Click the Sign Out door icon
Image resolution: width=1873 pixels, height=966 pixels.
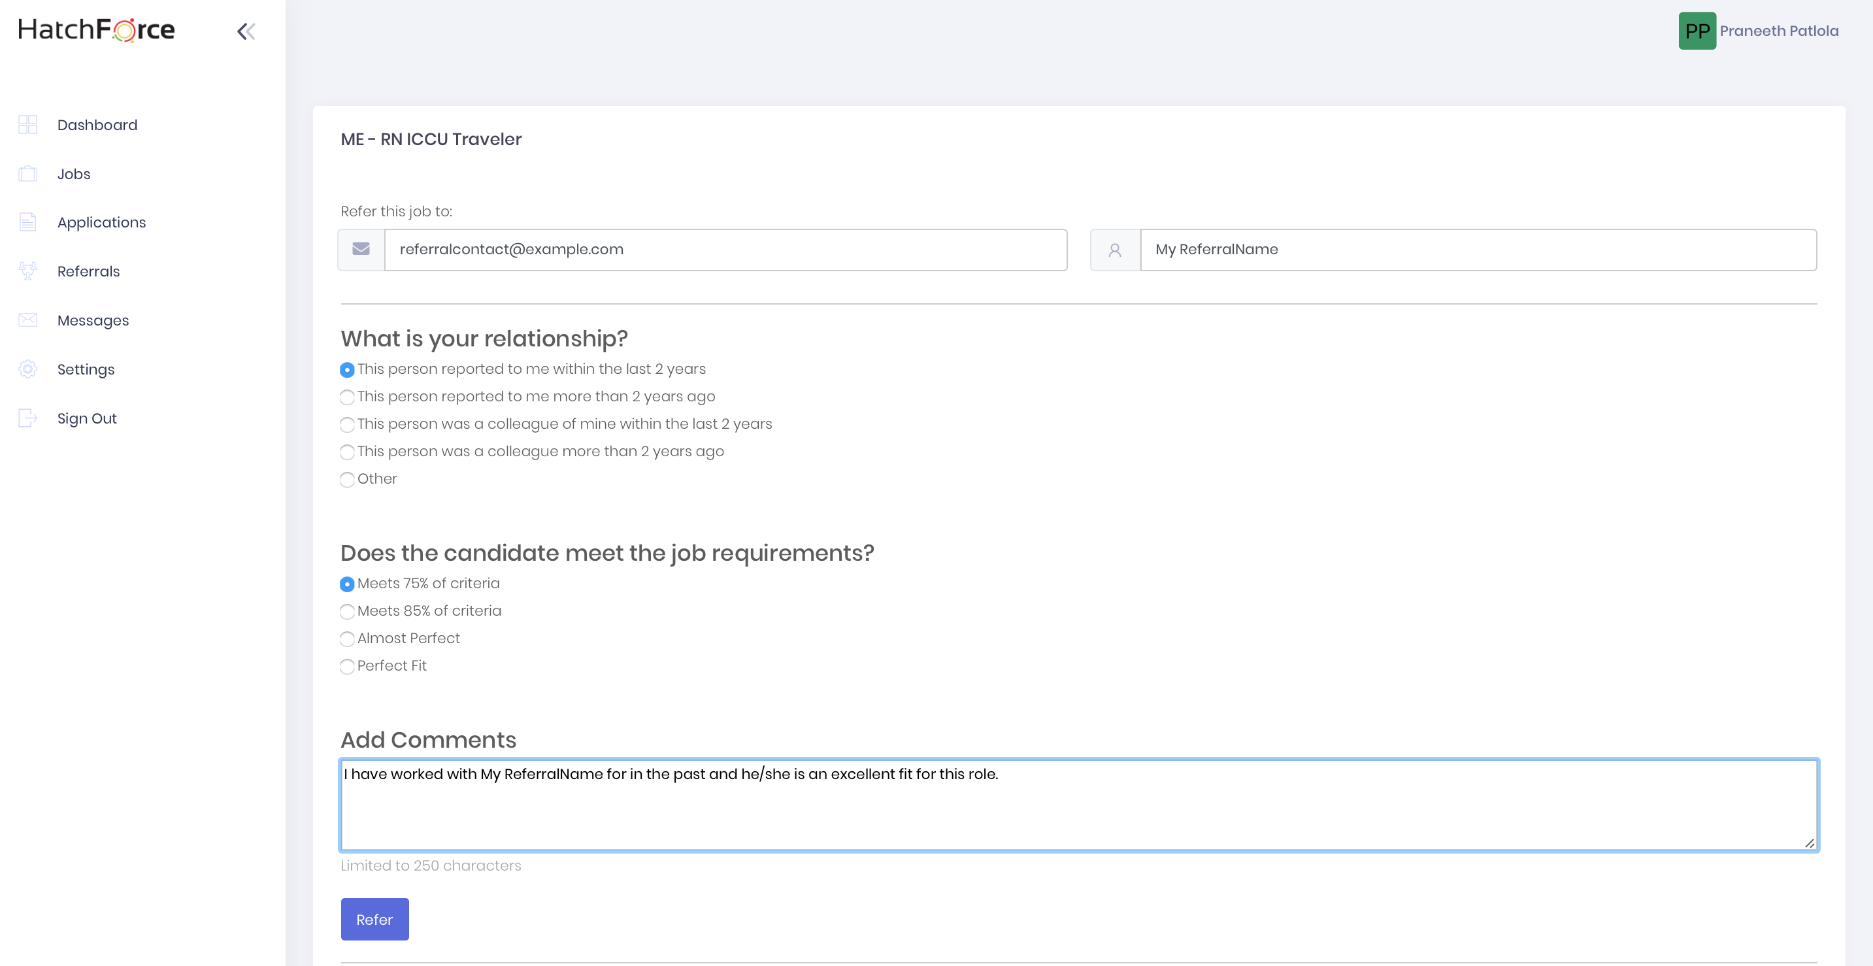(x=27, y=418)
